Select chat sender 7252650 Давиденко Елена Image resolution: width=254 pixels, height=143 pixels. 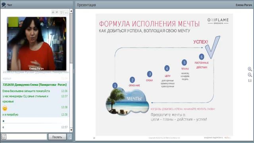click(35, 85)
